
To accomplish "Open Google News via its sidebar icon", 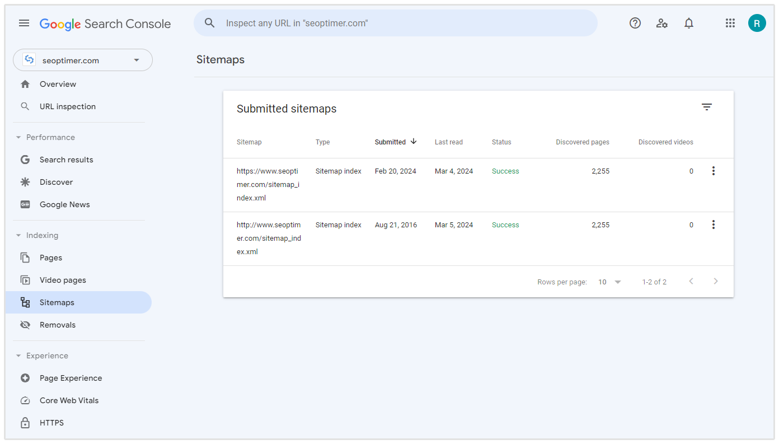I will [x=25, y=204].
